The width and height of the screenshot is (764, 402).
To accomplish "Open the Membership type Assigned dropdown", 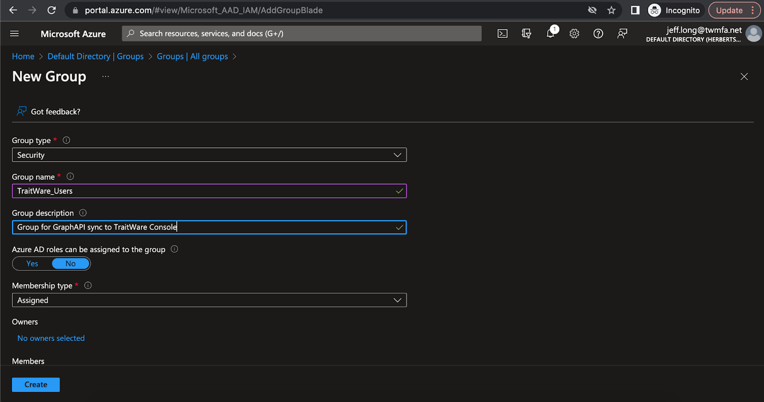I will pyautogui.click(x=209, y=300).
